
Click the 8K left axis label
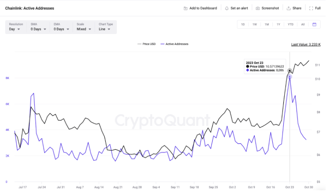point(7,79)
